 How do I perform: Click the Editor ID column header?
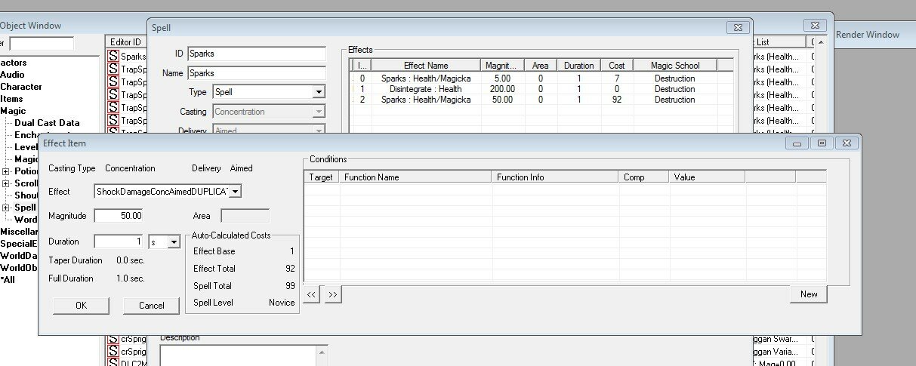(x=125, y=42)
